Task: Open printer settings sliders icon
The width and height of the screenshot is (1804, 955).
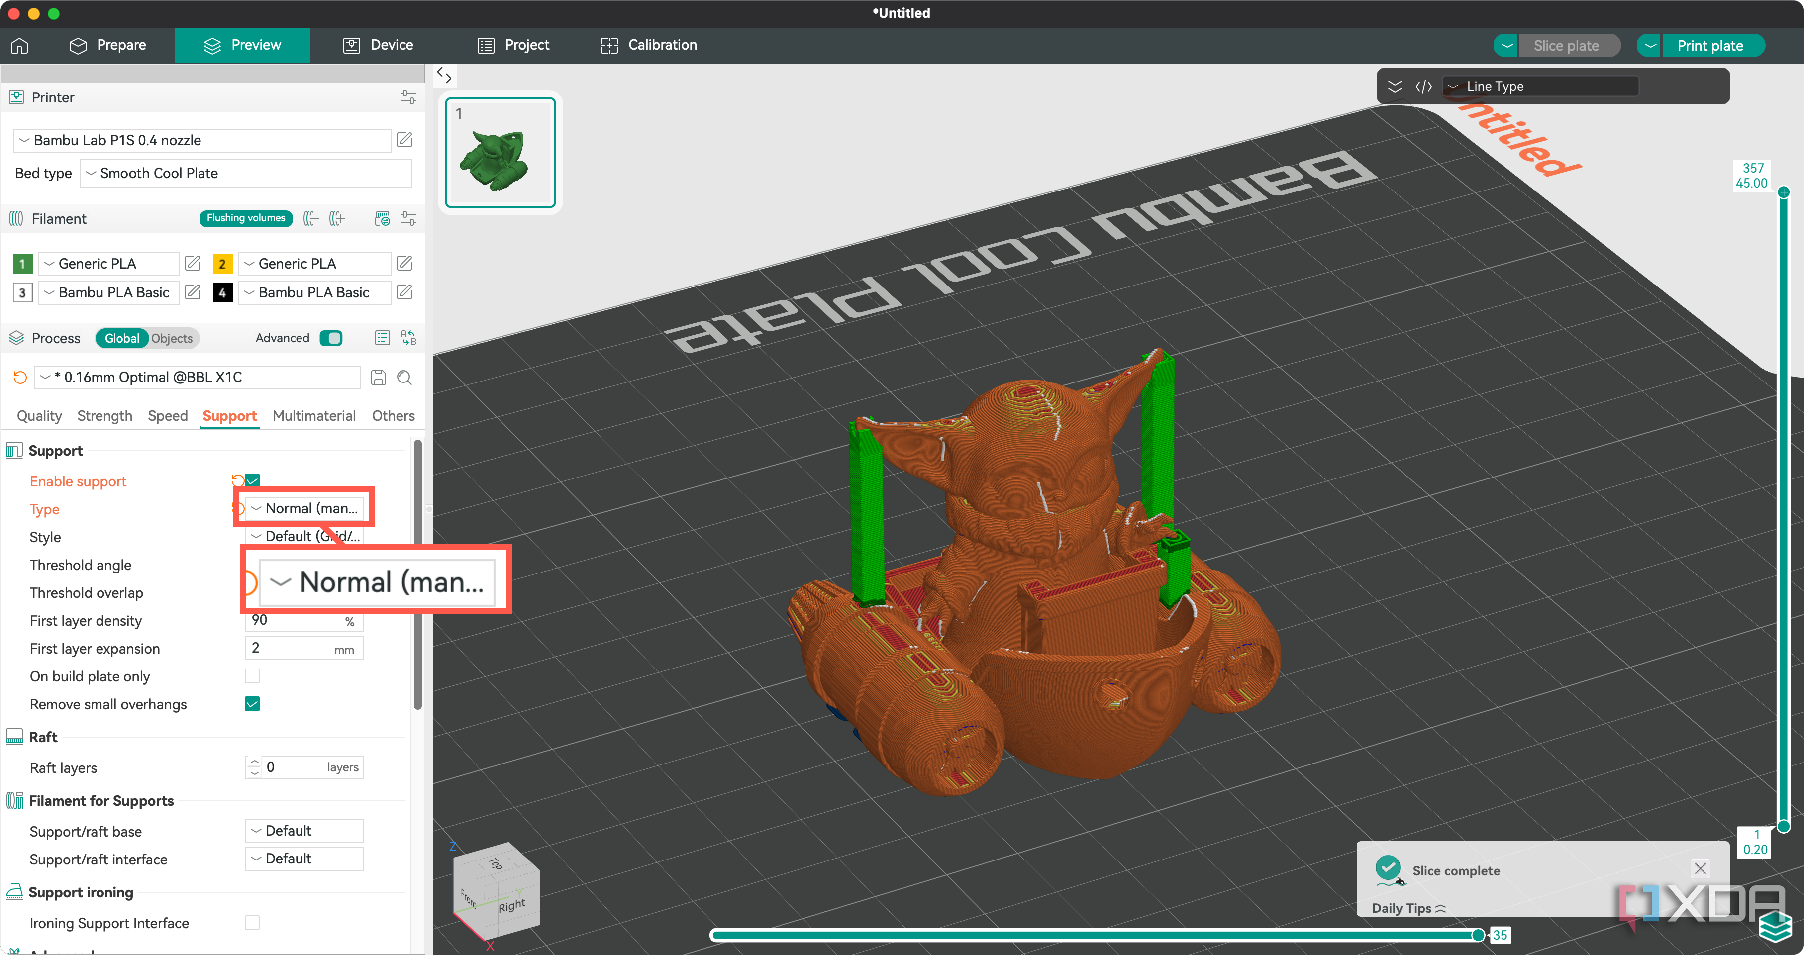Action: click(408, 97)
